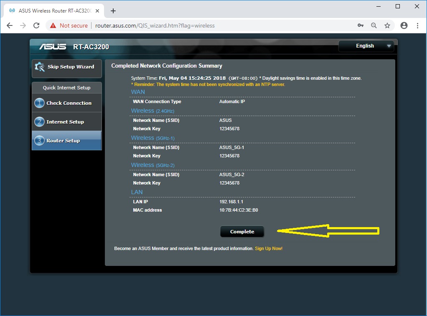Click the Wireless (5GHz-1) heading
The width and height of the screenshot is (427, 316).
point(153,138)
